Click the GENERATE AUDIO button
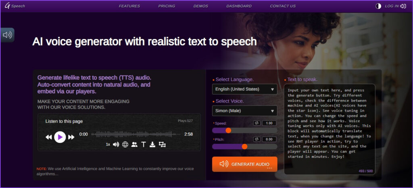This screenshot has height=188, width=413. tap(245, 164)
